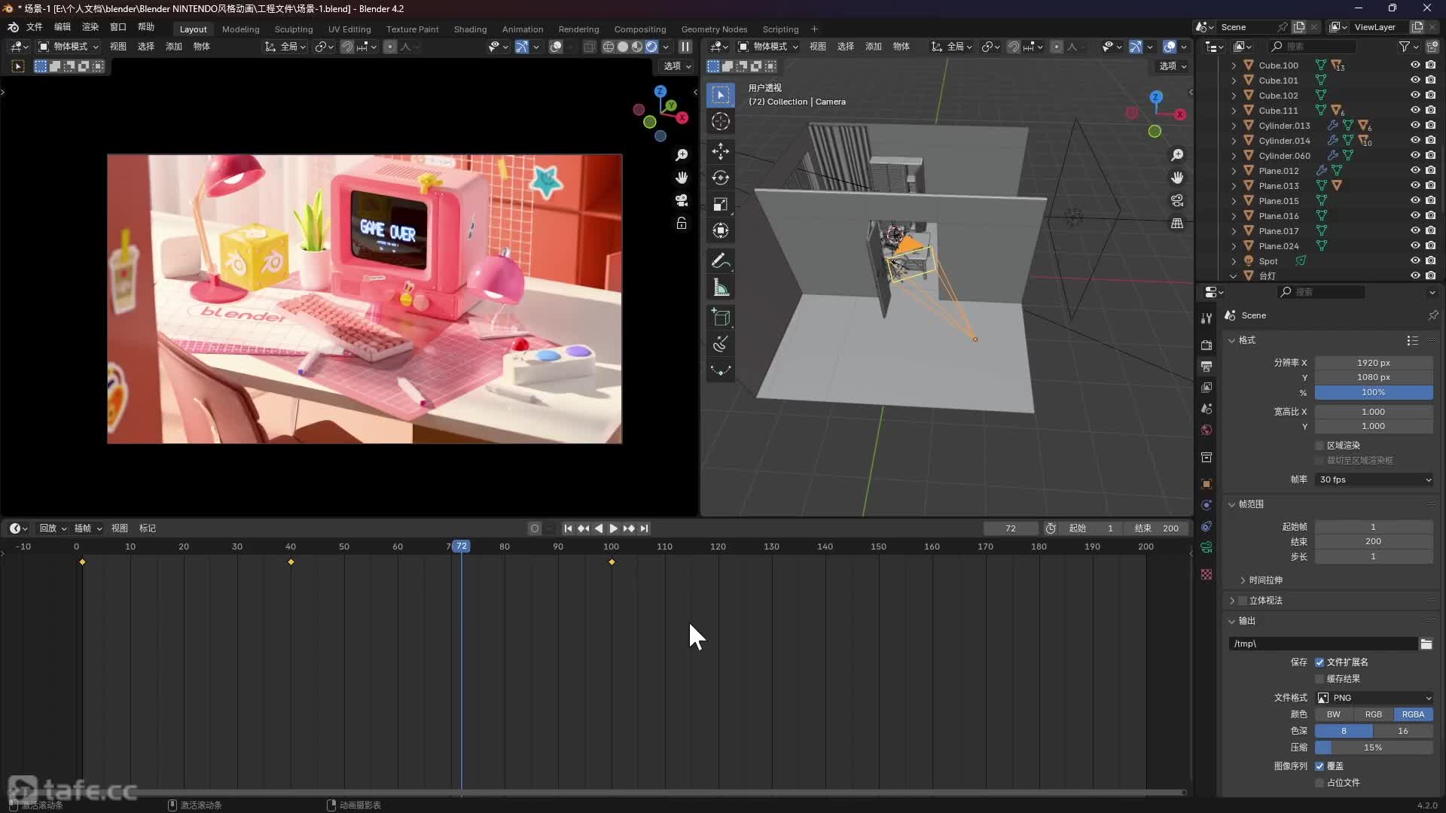This screenshot has width=1446, height=813.
Task: Open the Texture properties tab
Action: [x=1207, y=574]
